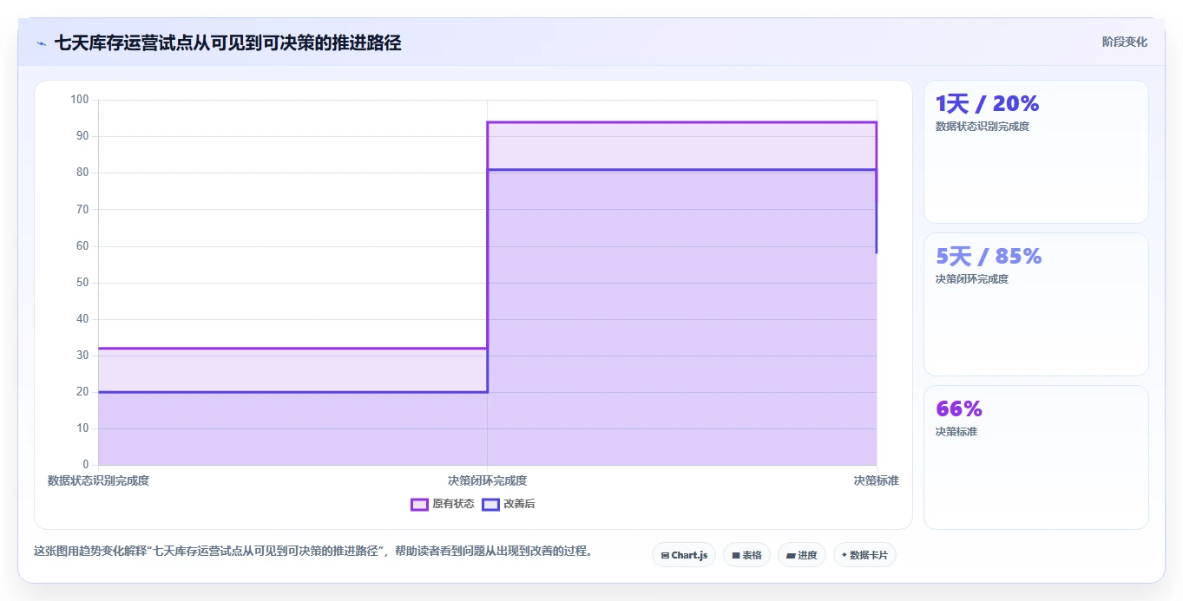Click the y-axis value 100
The height and width of the screenshot is (601, 1183).
pyautogui.click(x=80, y=100)
